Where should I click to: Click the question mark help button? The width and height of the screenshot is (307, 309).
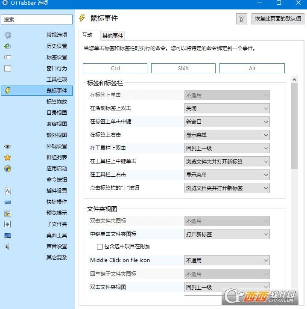point(242,19)
